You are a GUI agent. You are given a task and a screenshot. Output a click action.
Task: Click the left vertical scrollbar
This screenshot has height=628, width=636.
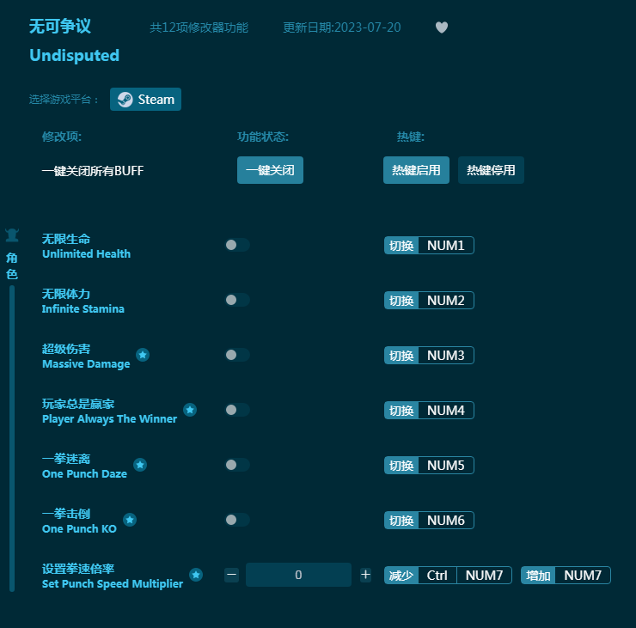tap(12, 438)
